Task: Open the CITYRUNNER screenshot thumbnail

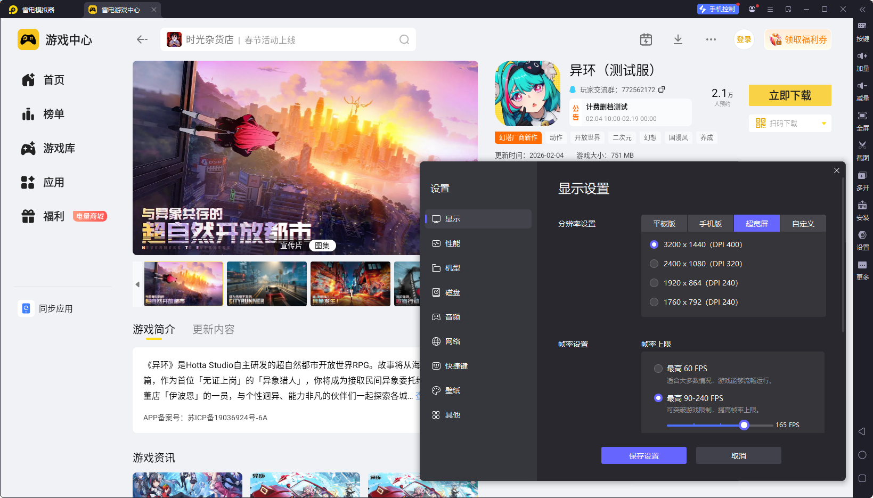Action: pyautogui.click(x=267, y=284)
